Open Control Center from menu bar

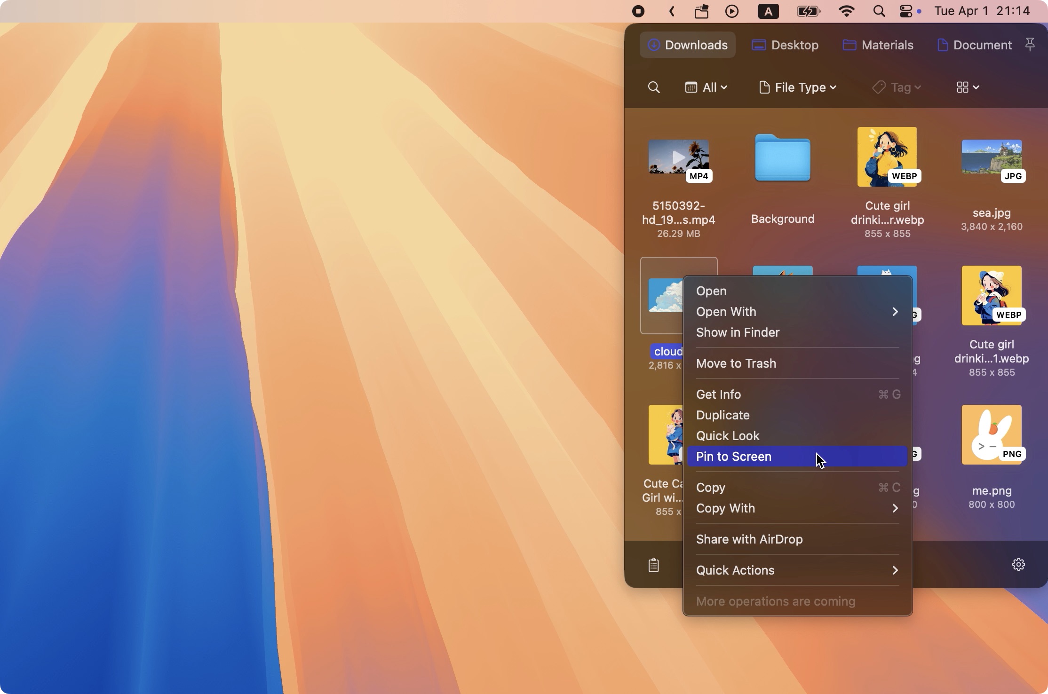(905, 11)
